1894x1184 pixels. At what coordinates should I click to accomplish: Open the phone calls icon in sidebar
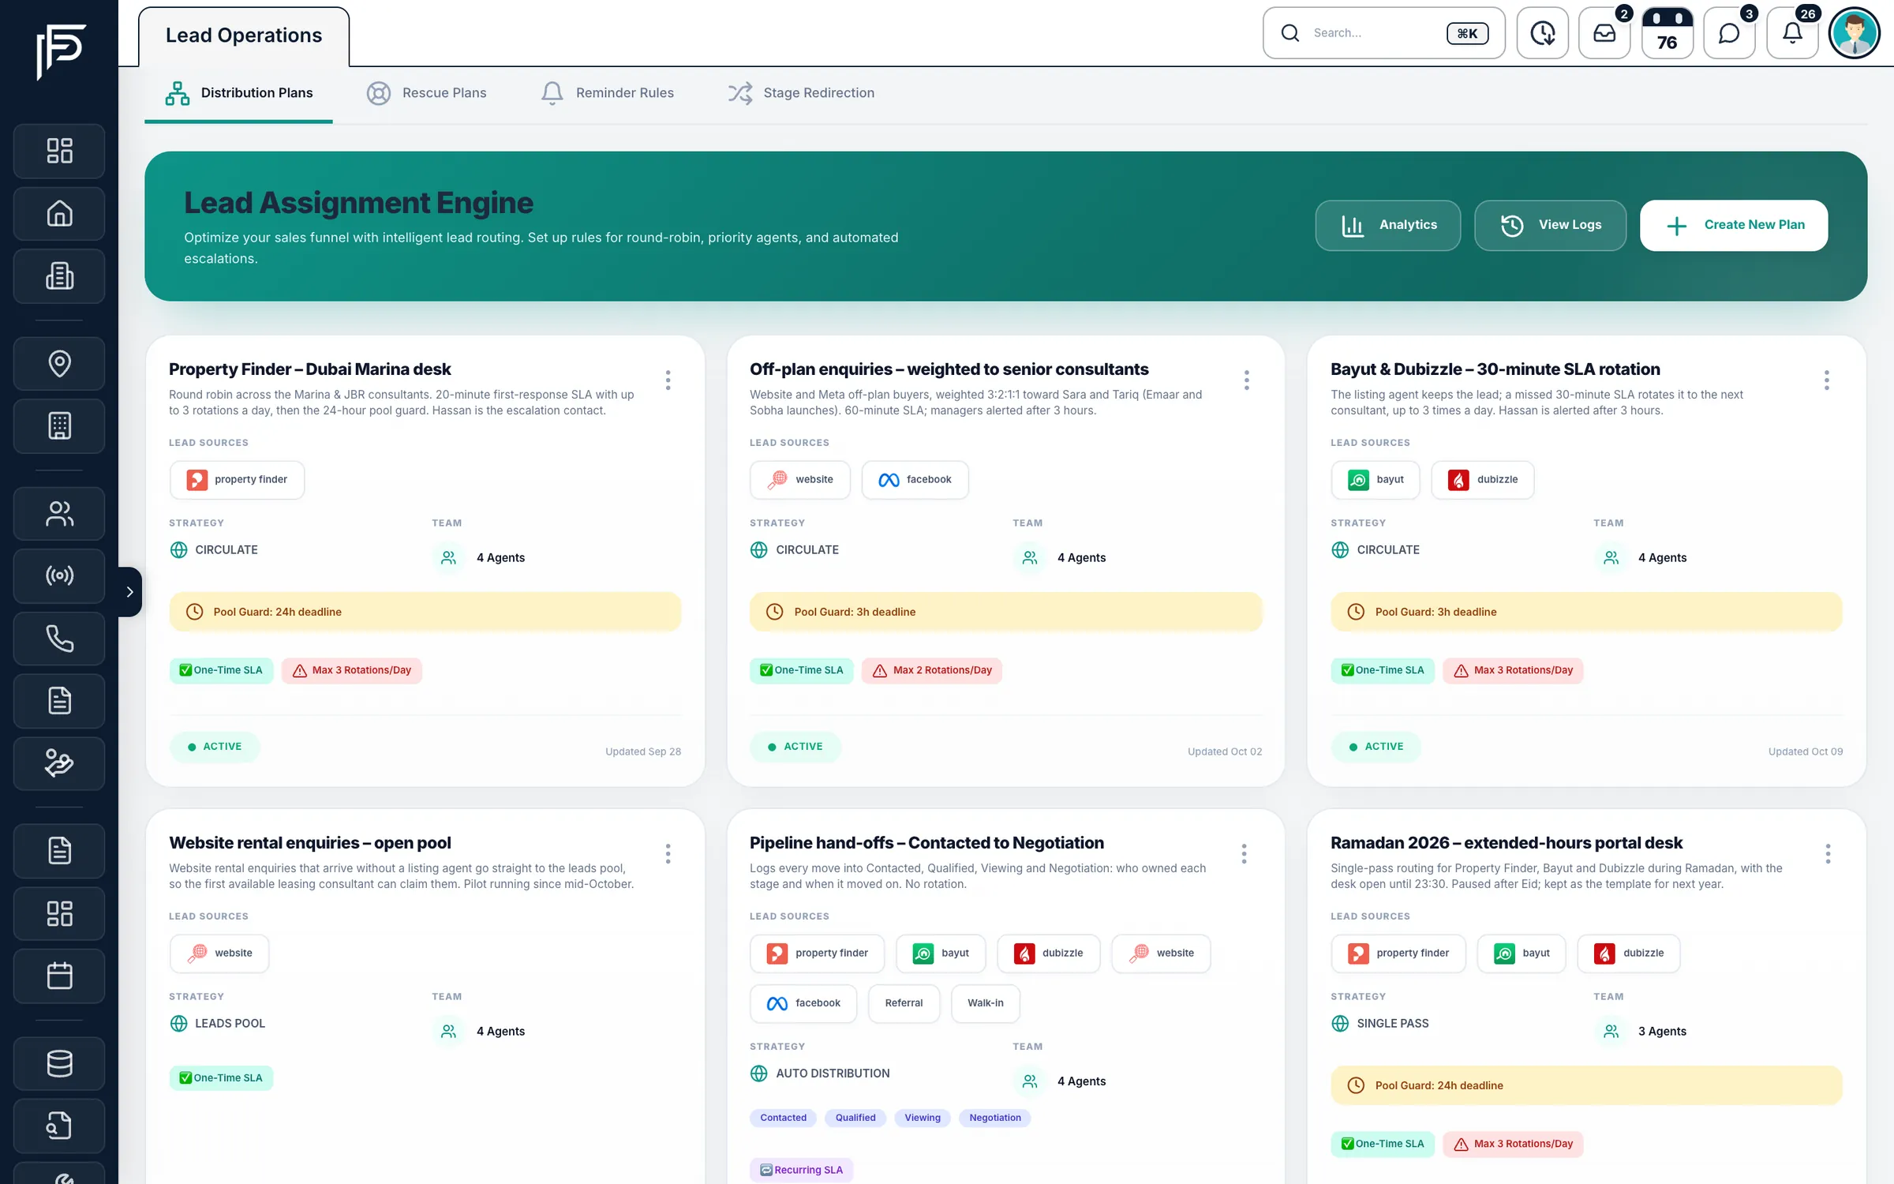click(x=59, y=639)
